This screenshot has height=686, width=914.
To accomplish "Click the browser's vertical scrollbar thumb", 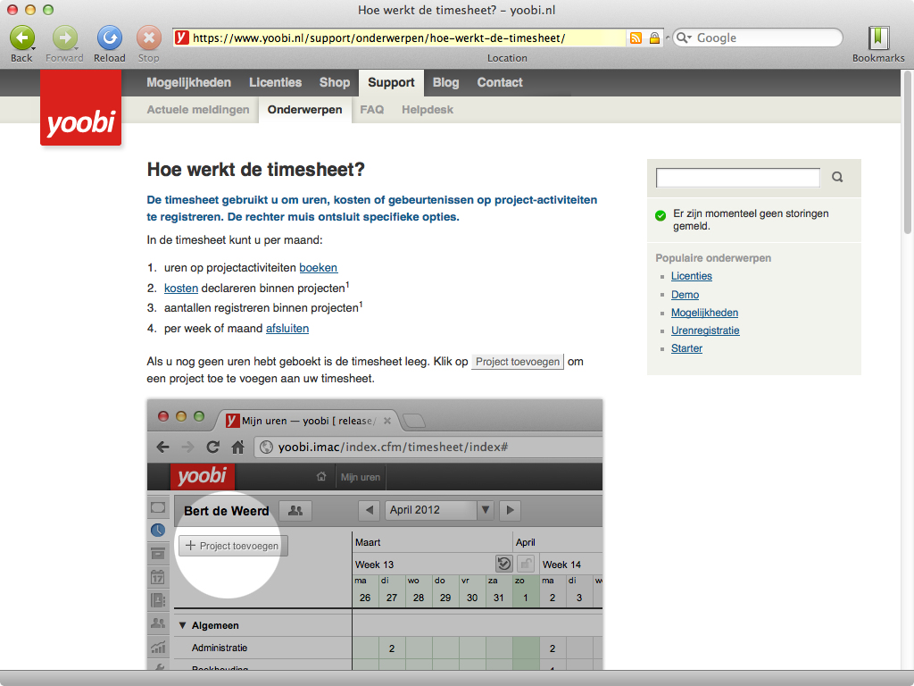I will tap(907, 153).
